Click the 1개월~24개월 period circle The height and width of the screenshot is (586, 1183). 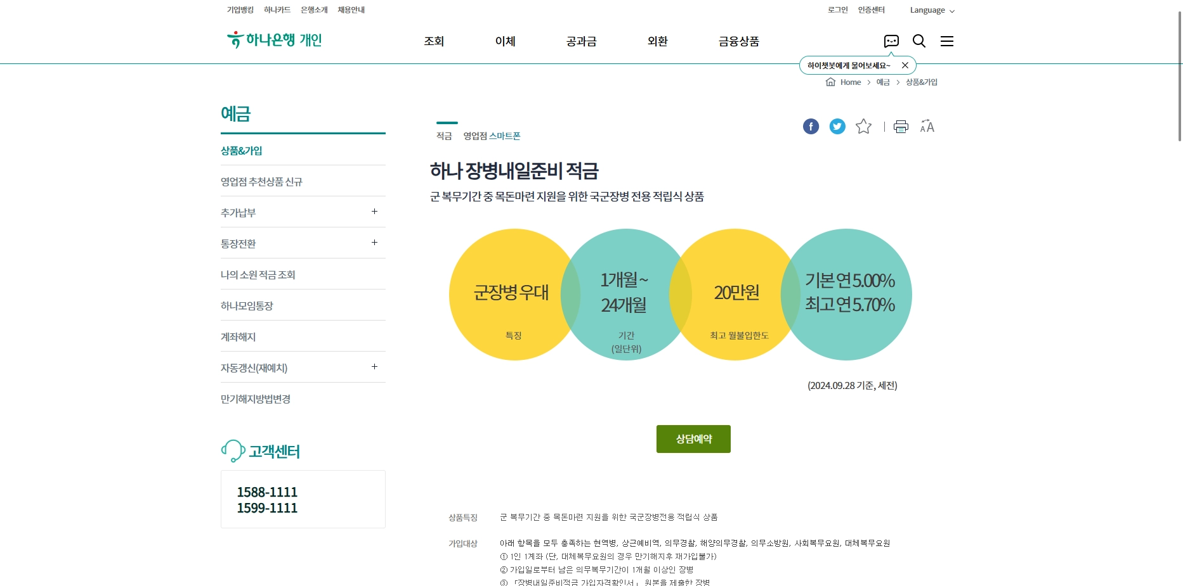(626, 295)
